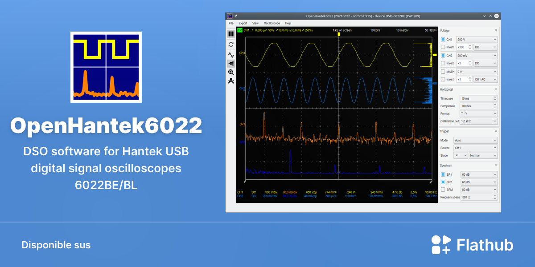Click the green TR trigger indicator
Screen dimensions: 535x267
pos(240,30)
